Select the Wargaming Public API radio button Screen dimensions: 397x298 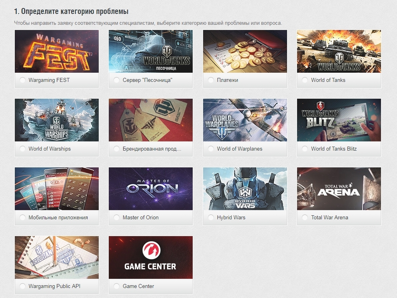coord(22,286)
